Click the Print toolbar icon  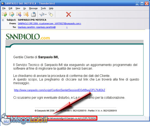click(34, 14)
